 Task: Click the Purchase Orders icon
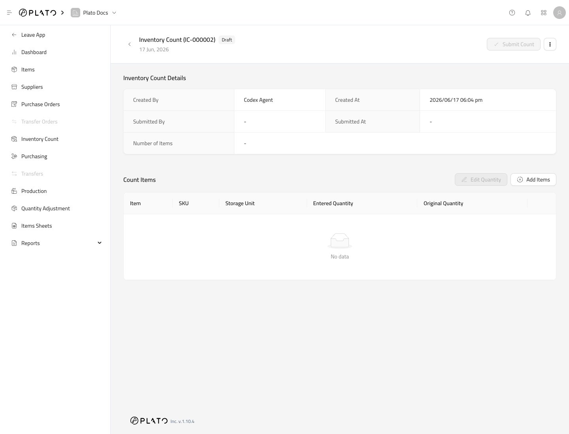click(14, 104)
